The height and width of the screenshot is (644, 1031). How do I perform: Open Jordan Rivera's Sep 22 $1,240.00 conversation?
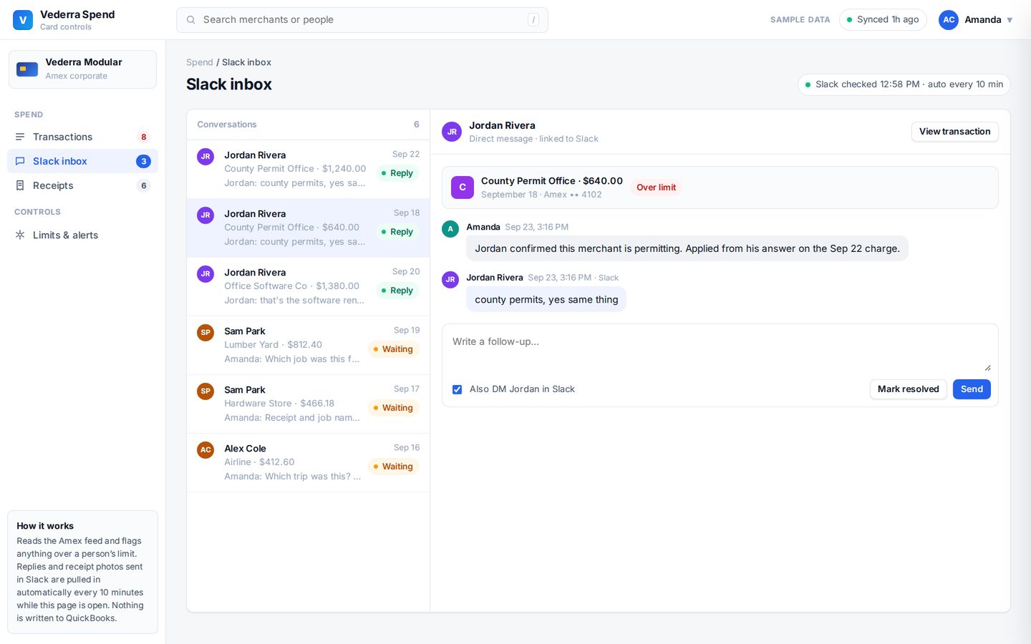point(308,169)
